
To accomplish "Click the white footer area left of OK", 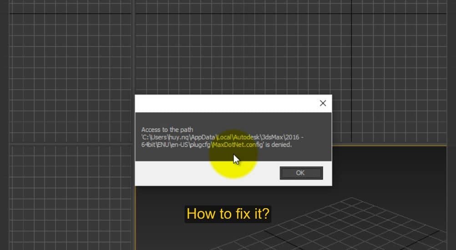I will pyautogui.click(x=205, y=173).
